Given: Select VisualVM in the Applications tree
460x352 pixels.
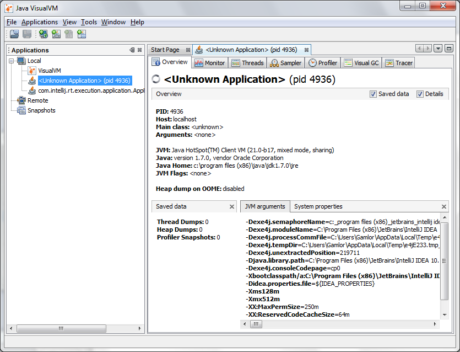Looking at the screenshot, I should click(x=49, y=71).
